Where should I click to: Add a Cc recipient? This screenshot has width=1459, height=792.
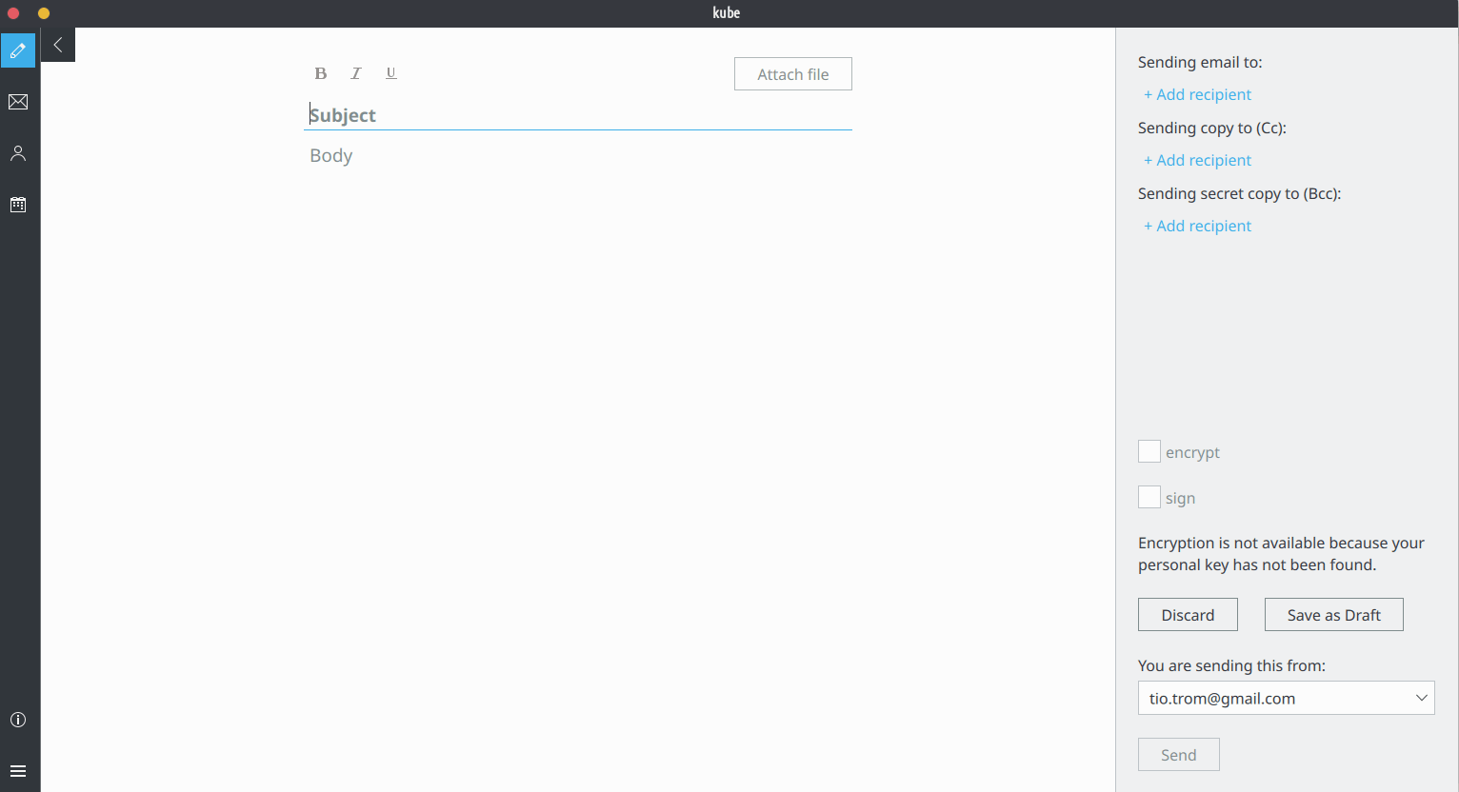point(1198,160)
